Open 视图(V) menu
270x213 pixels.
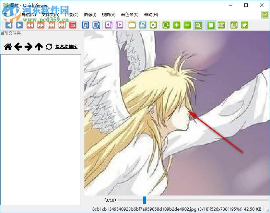pyautogui.click(x=109, y=15)
